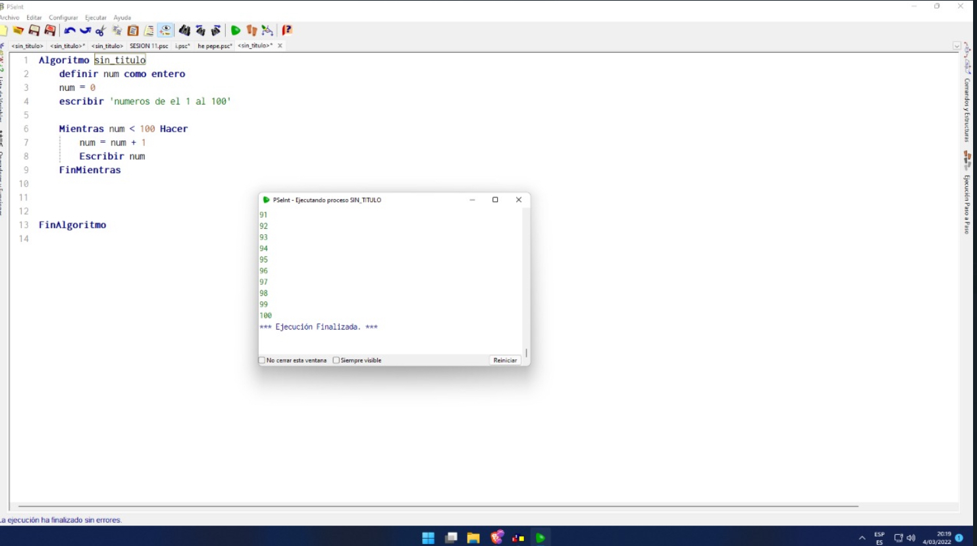
Task: Open the Ejecutar menu
Action: (x=95, y=18)
